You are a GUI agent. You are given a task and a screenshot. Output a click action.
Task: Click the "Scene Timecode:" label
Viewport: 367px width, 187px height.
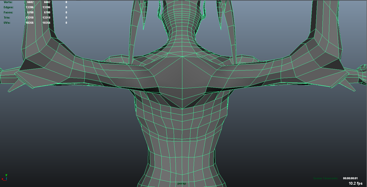point(325,178)
